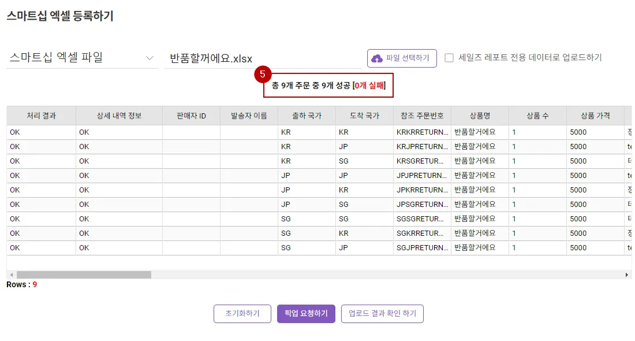Click the 상품 수 column header

537,116
